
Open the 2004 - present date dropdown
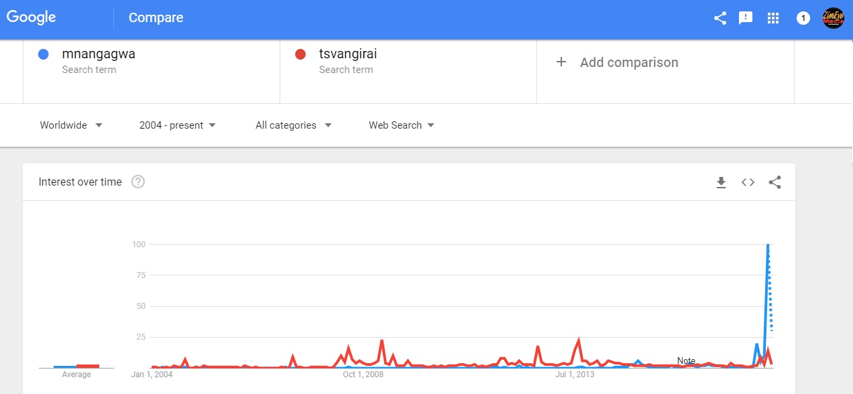click(178, 125)
